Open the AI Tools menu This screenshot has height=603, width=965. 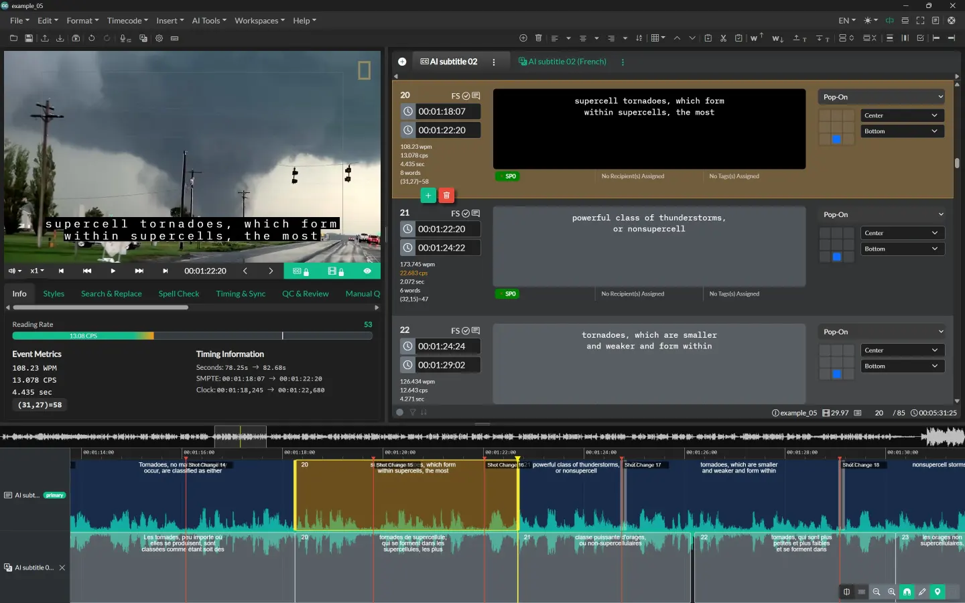pyautogui.click(x=209, y=21)
